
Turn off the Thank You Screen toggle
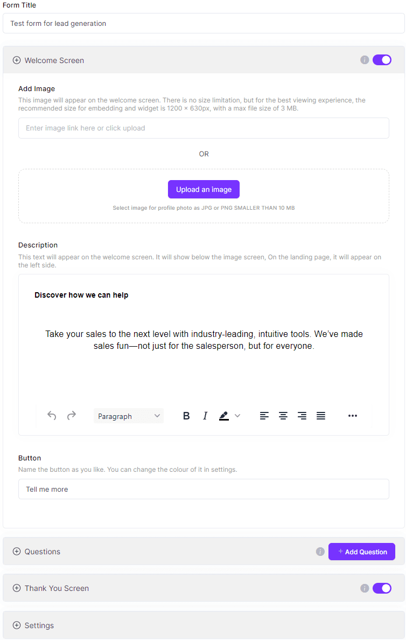click(382, 588)
